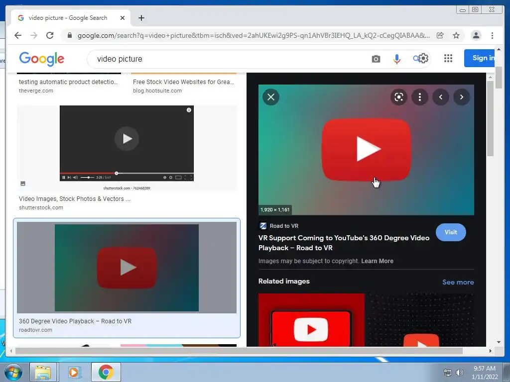
Task: Search inside image with lens icon
Action: (399, 97)
